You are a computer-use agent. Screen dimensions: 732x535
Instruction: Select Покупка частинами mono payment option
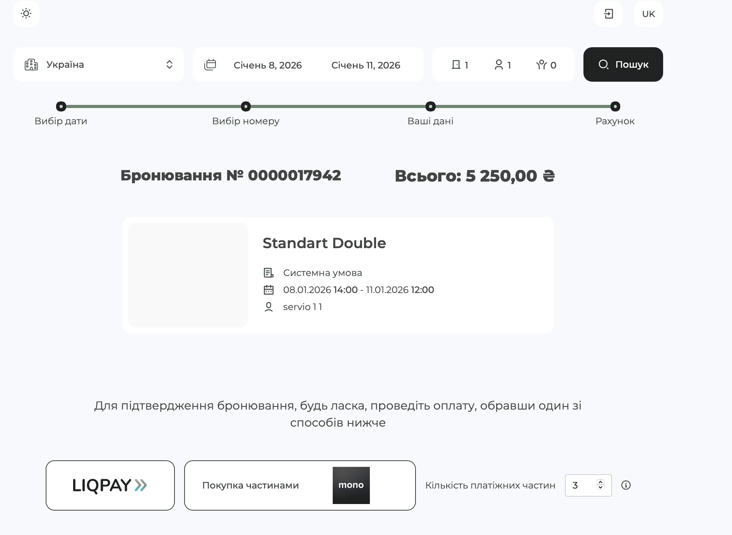tap(300, 485)
